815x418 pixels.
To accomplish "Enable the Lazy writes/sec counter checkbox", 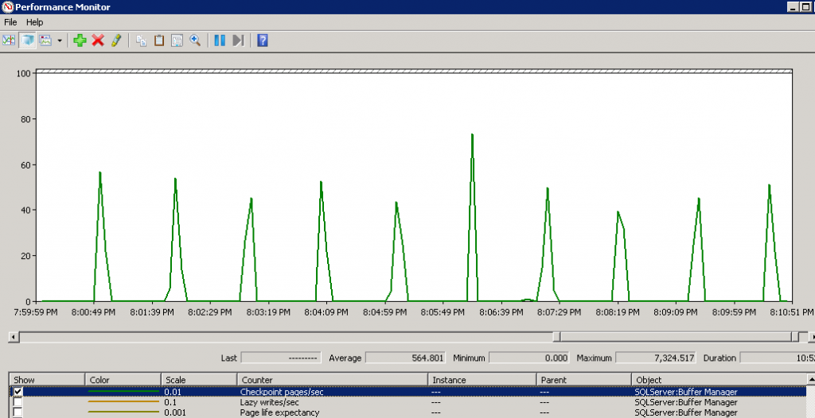I will pos(18,402).
